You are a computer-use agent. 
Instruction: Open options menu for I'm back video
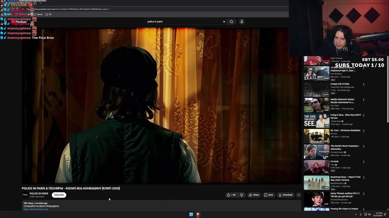[364, 162]
